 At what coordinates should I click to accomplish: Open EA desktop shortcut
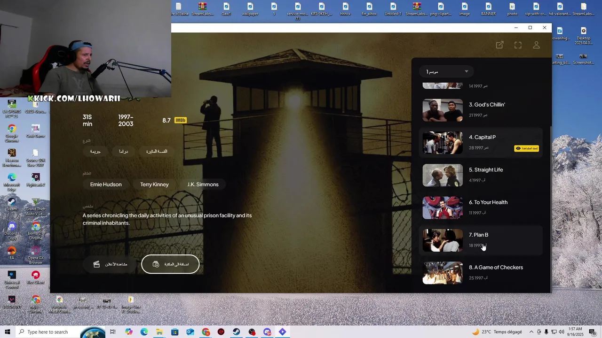12,253
